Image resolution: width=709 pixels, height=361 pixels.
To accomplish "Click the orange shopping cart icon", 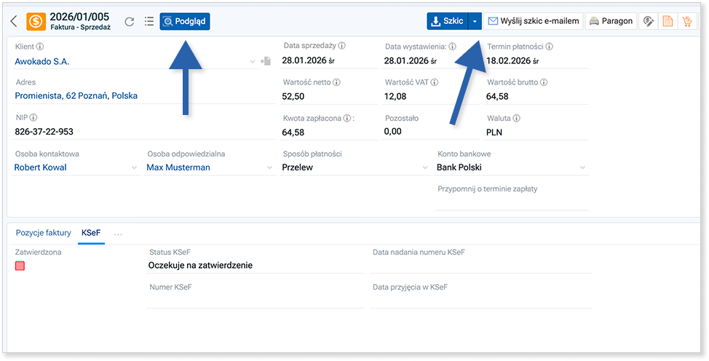I will pos(686,22).
